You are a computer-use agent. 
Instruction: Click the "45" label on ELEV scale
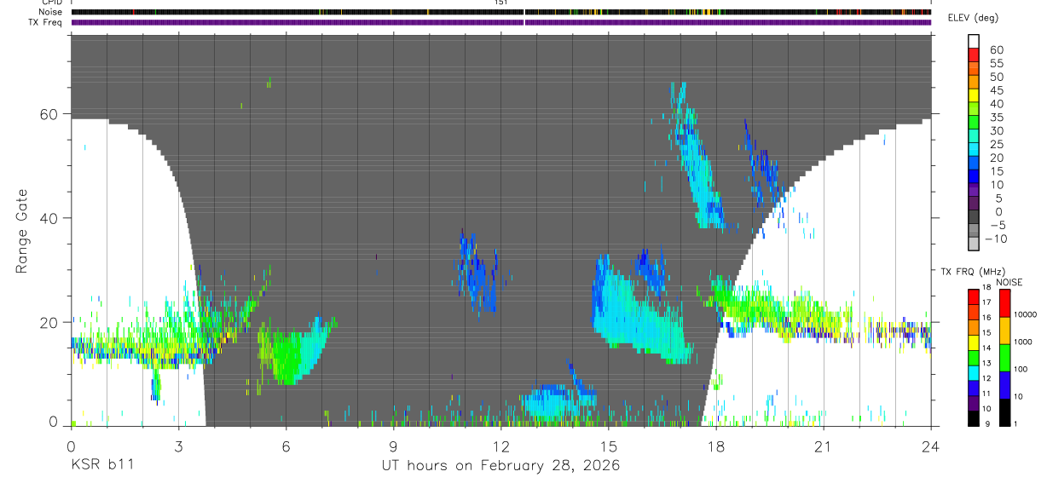coord(995,91)
